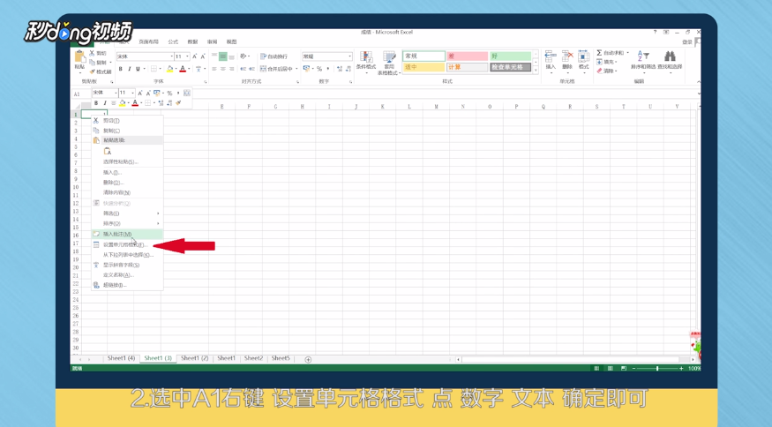Increase font size in ribbon
This screenshot has width=772, height=427.
(x=194, y=56)
